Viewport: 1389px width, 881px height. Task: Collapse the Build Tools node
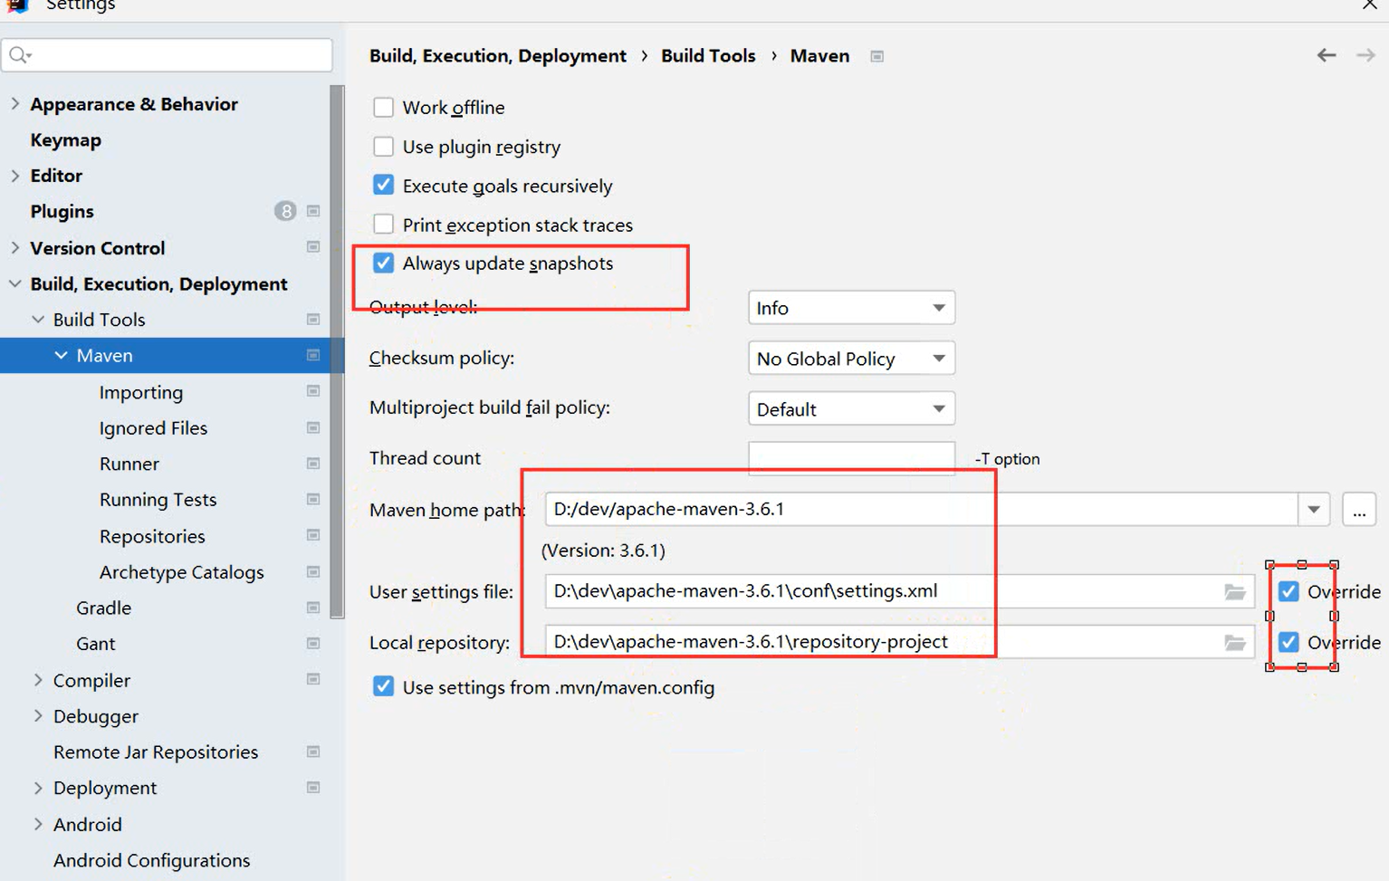coord(38,320)
